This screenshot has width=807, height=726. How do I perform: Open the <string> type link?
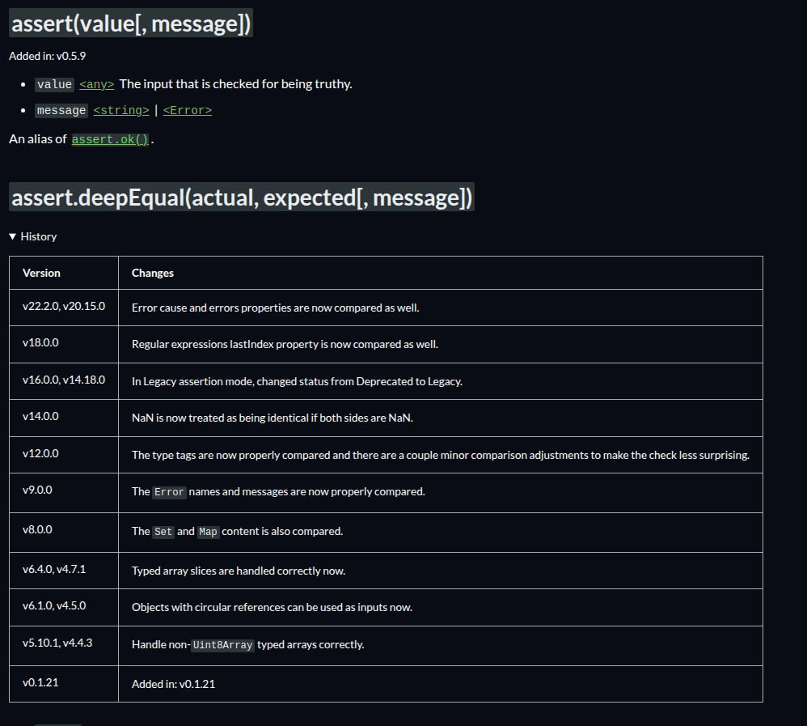[x=121, y=111]
